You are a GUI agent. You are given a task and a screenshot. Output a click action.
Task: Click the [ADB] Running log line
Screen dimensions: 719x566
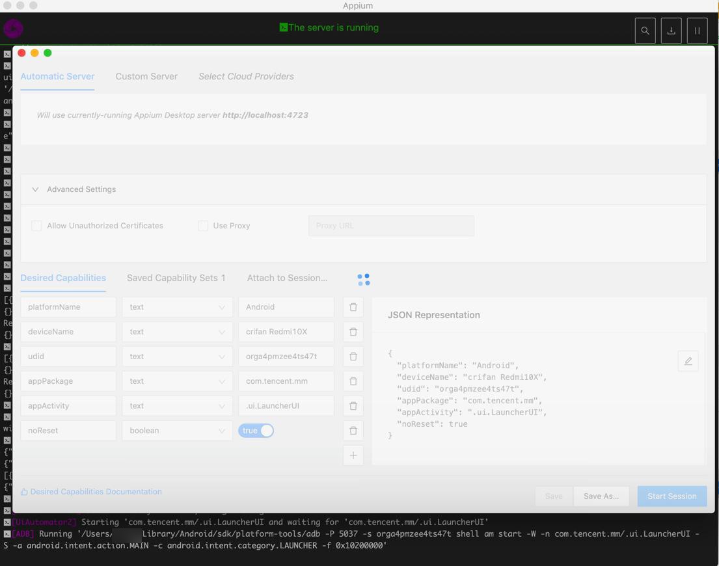[351, 540]
